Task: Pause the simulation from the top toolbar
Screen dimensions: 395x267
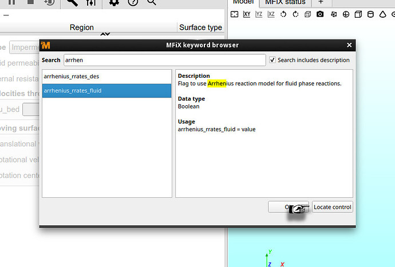Action: point(11,2)
